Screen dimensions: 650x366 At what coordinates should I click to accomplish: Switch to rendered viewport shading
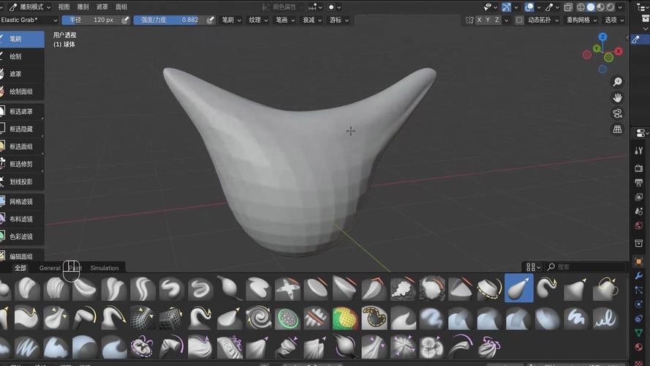click(x=611, y=7)
